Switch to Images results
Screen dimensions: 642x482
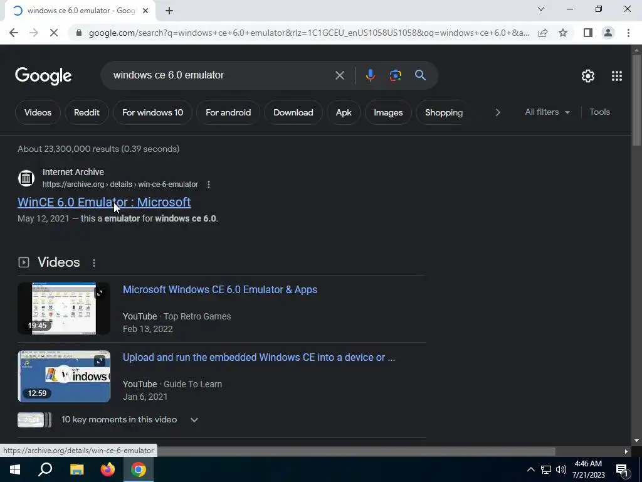coord(388,112)
